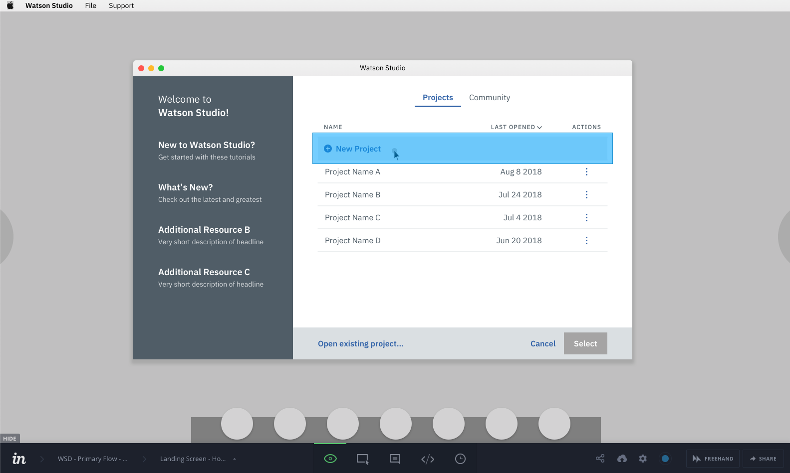
Task: Open inspect mode code icon
Action: (428, 459)
